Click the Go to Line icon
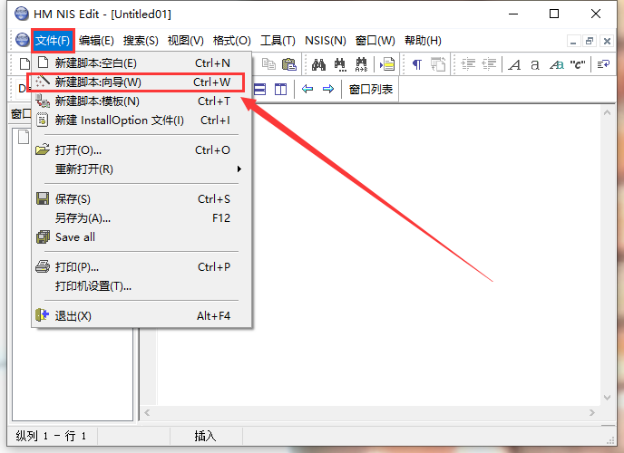The height and width of the screenshot is (453, 624). tap(386, 64)
